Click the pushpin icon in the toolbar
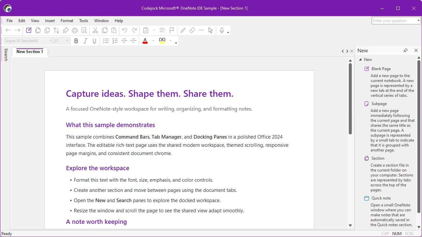This screenshot has height=237, width=422. [x=66, y=31]
